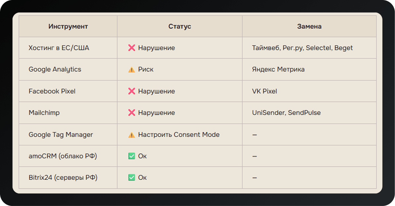The image size is (395, 206).
Task: Click the VK Pixel replacement cell
Action: click(x=309, y=91)
